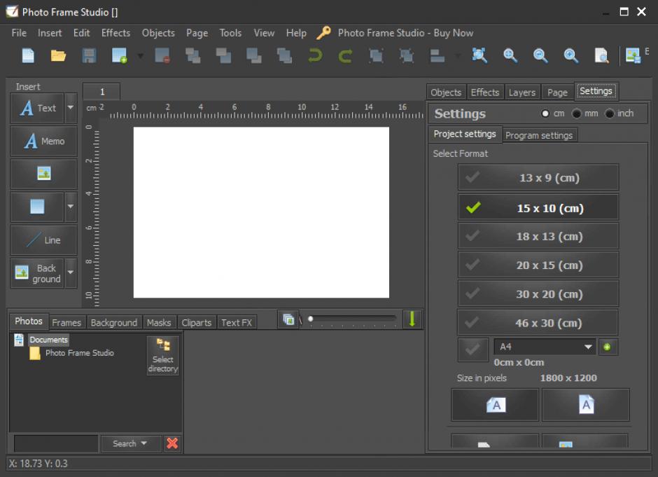Open the A4 paper size dropdown
Image resolution: width=658 pixels, height=477 pixels.
coord(545,347)
